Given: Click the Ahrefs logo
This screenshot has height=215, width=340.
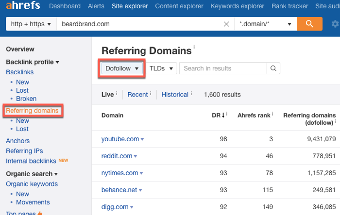Looking at the screenshot, I should (21, 6).
